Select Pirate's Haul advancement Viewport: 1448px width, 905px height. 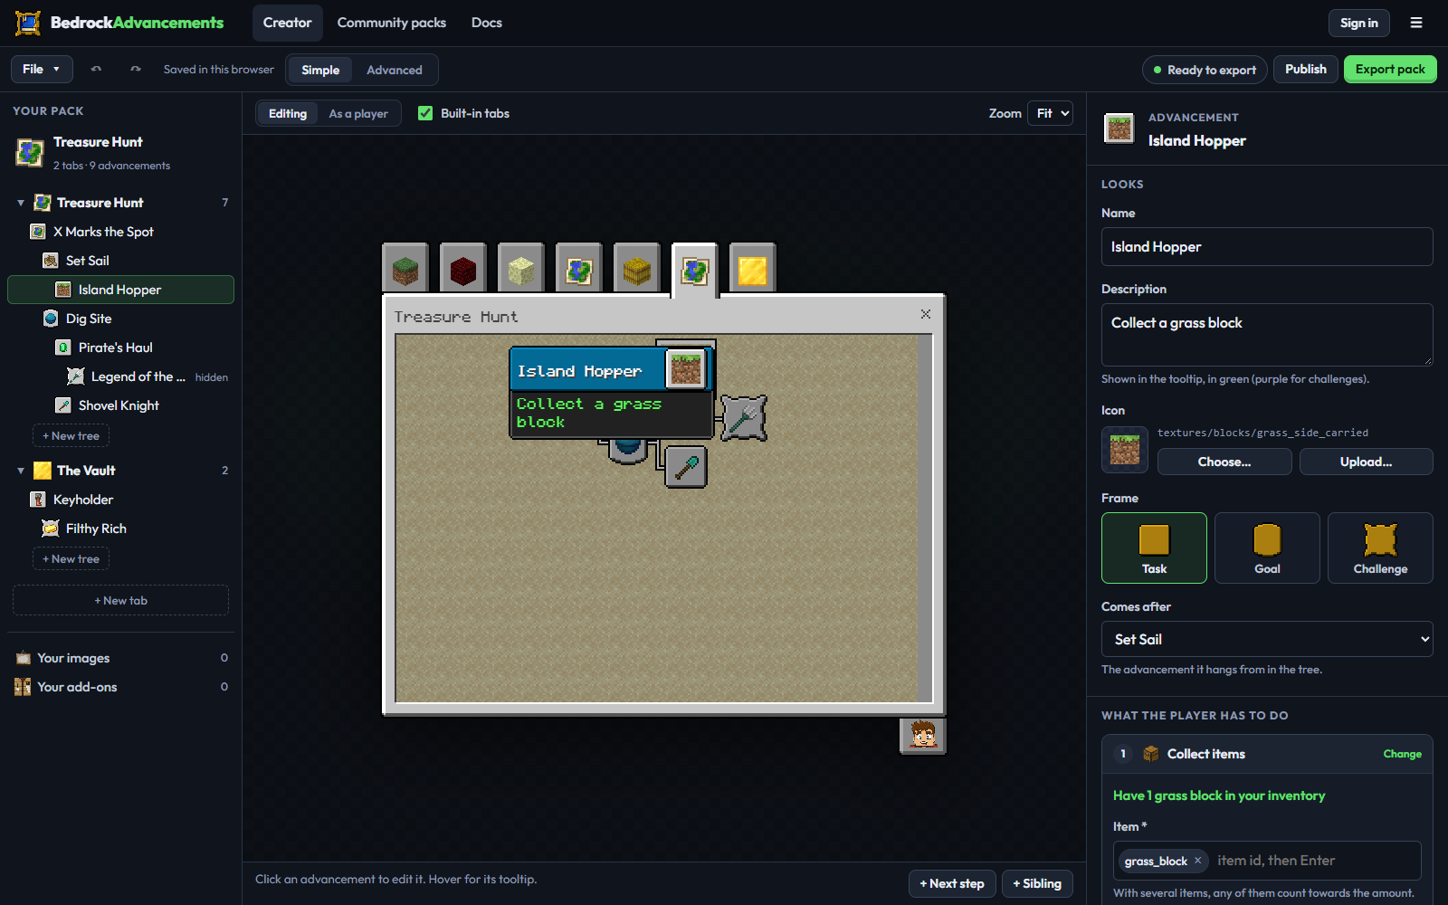pos(120,348)
